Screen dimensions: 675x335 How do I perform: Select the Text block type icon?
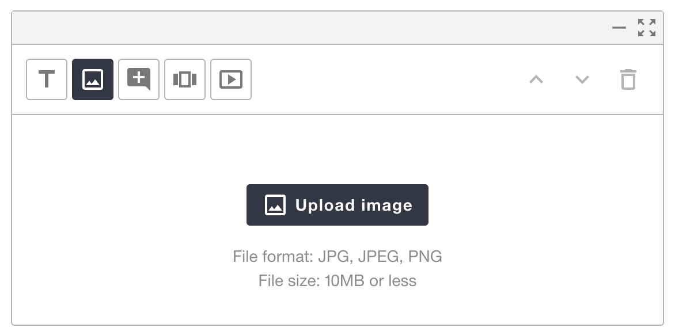47,79
